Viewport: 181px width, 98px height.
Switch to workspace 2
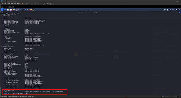[x=23, y=10]
